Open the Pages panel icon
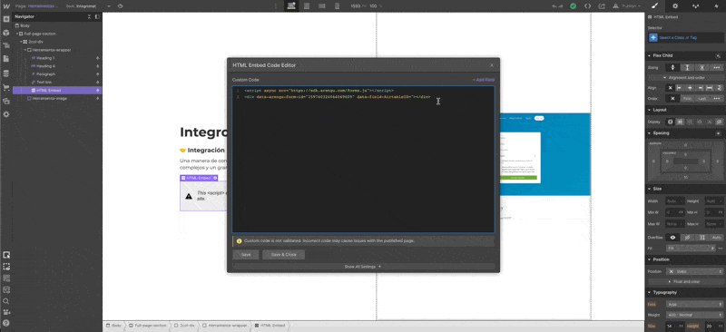 pos(6,59)
